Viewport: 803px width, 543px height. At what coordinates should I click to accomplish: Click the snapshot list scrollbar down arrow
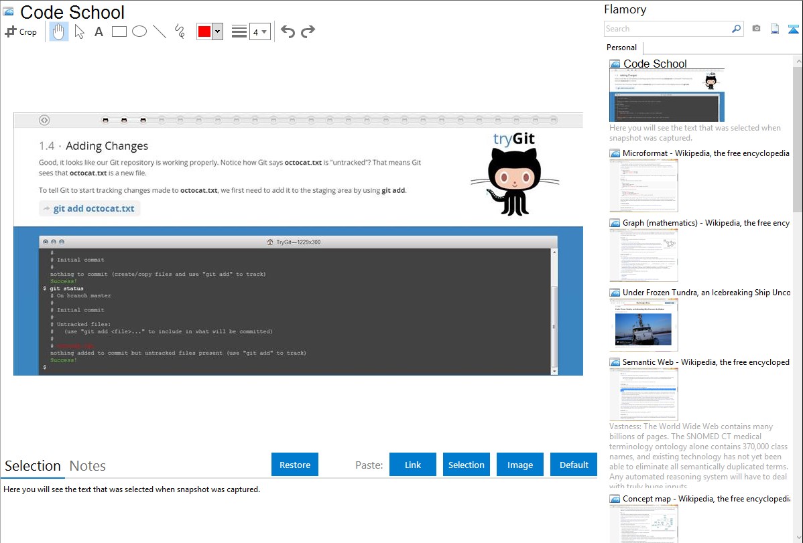[x=798, y=538]
